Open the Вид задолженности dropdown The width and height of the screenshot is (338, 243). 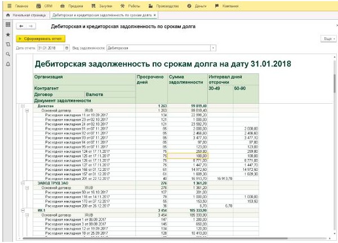click(214, 48)
